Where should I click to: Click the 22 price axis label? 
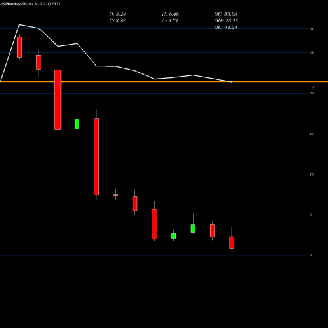coord(312,93)
